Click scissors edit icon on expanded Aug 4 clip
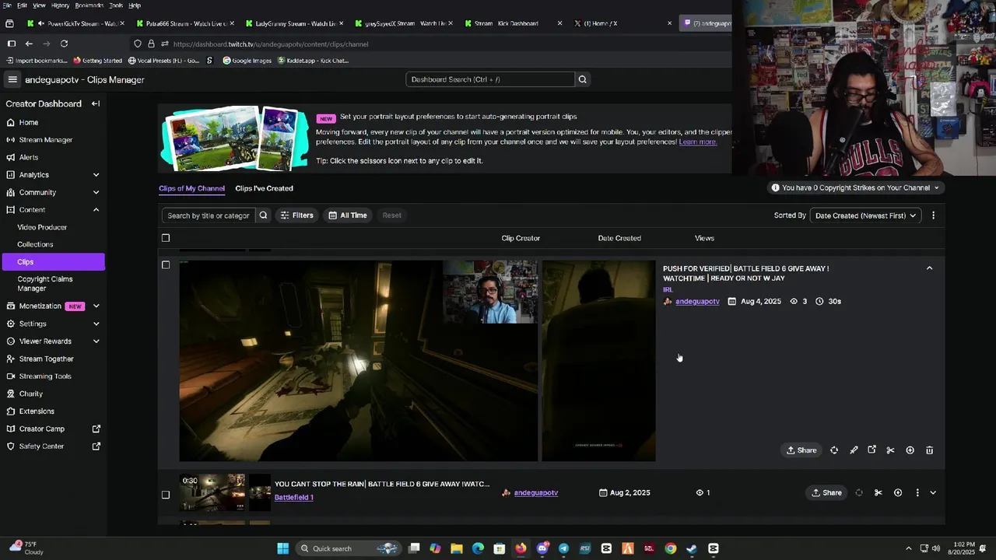Screen dimensions: 996x560 coord(890,450)
